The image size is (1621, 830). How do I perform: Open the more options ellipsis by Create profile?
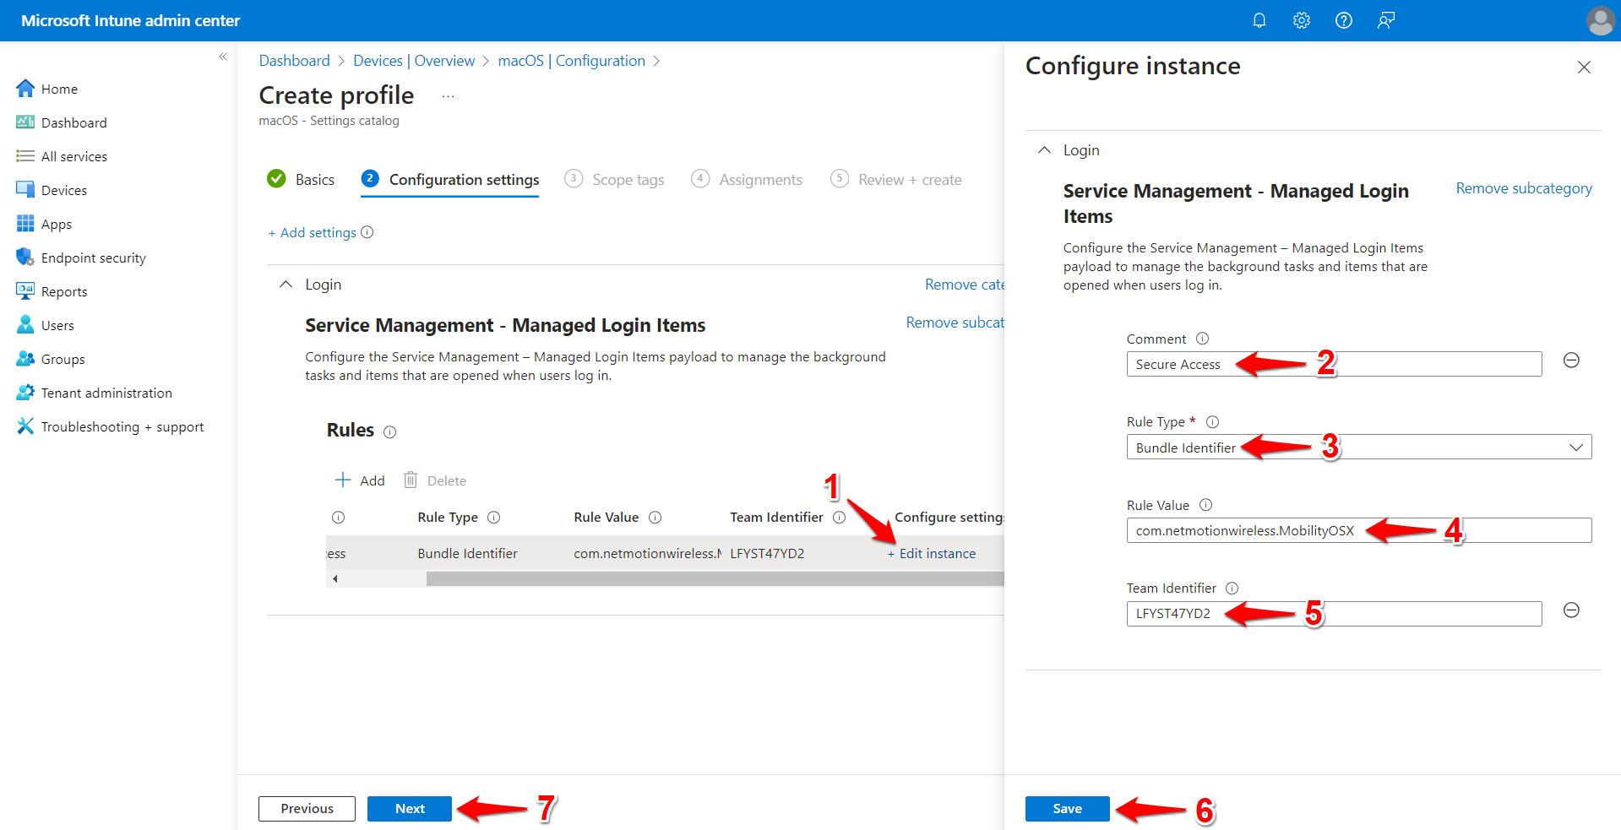[x=448, y=96]
